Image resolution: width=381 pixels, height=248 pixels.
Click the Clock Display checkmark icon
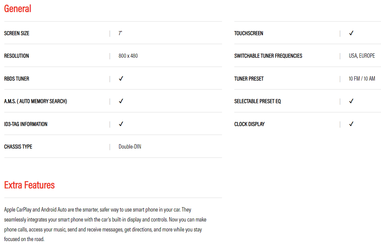pos(351,124)
